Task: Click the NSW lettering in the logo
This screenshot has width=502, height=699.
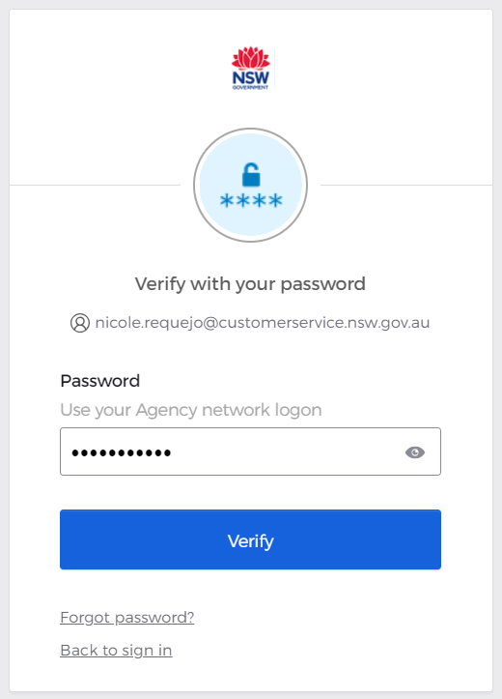Action: pyautogui.click(x=251, y=78)
